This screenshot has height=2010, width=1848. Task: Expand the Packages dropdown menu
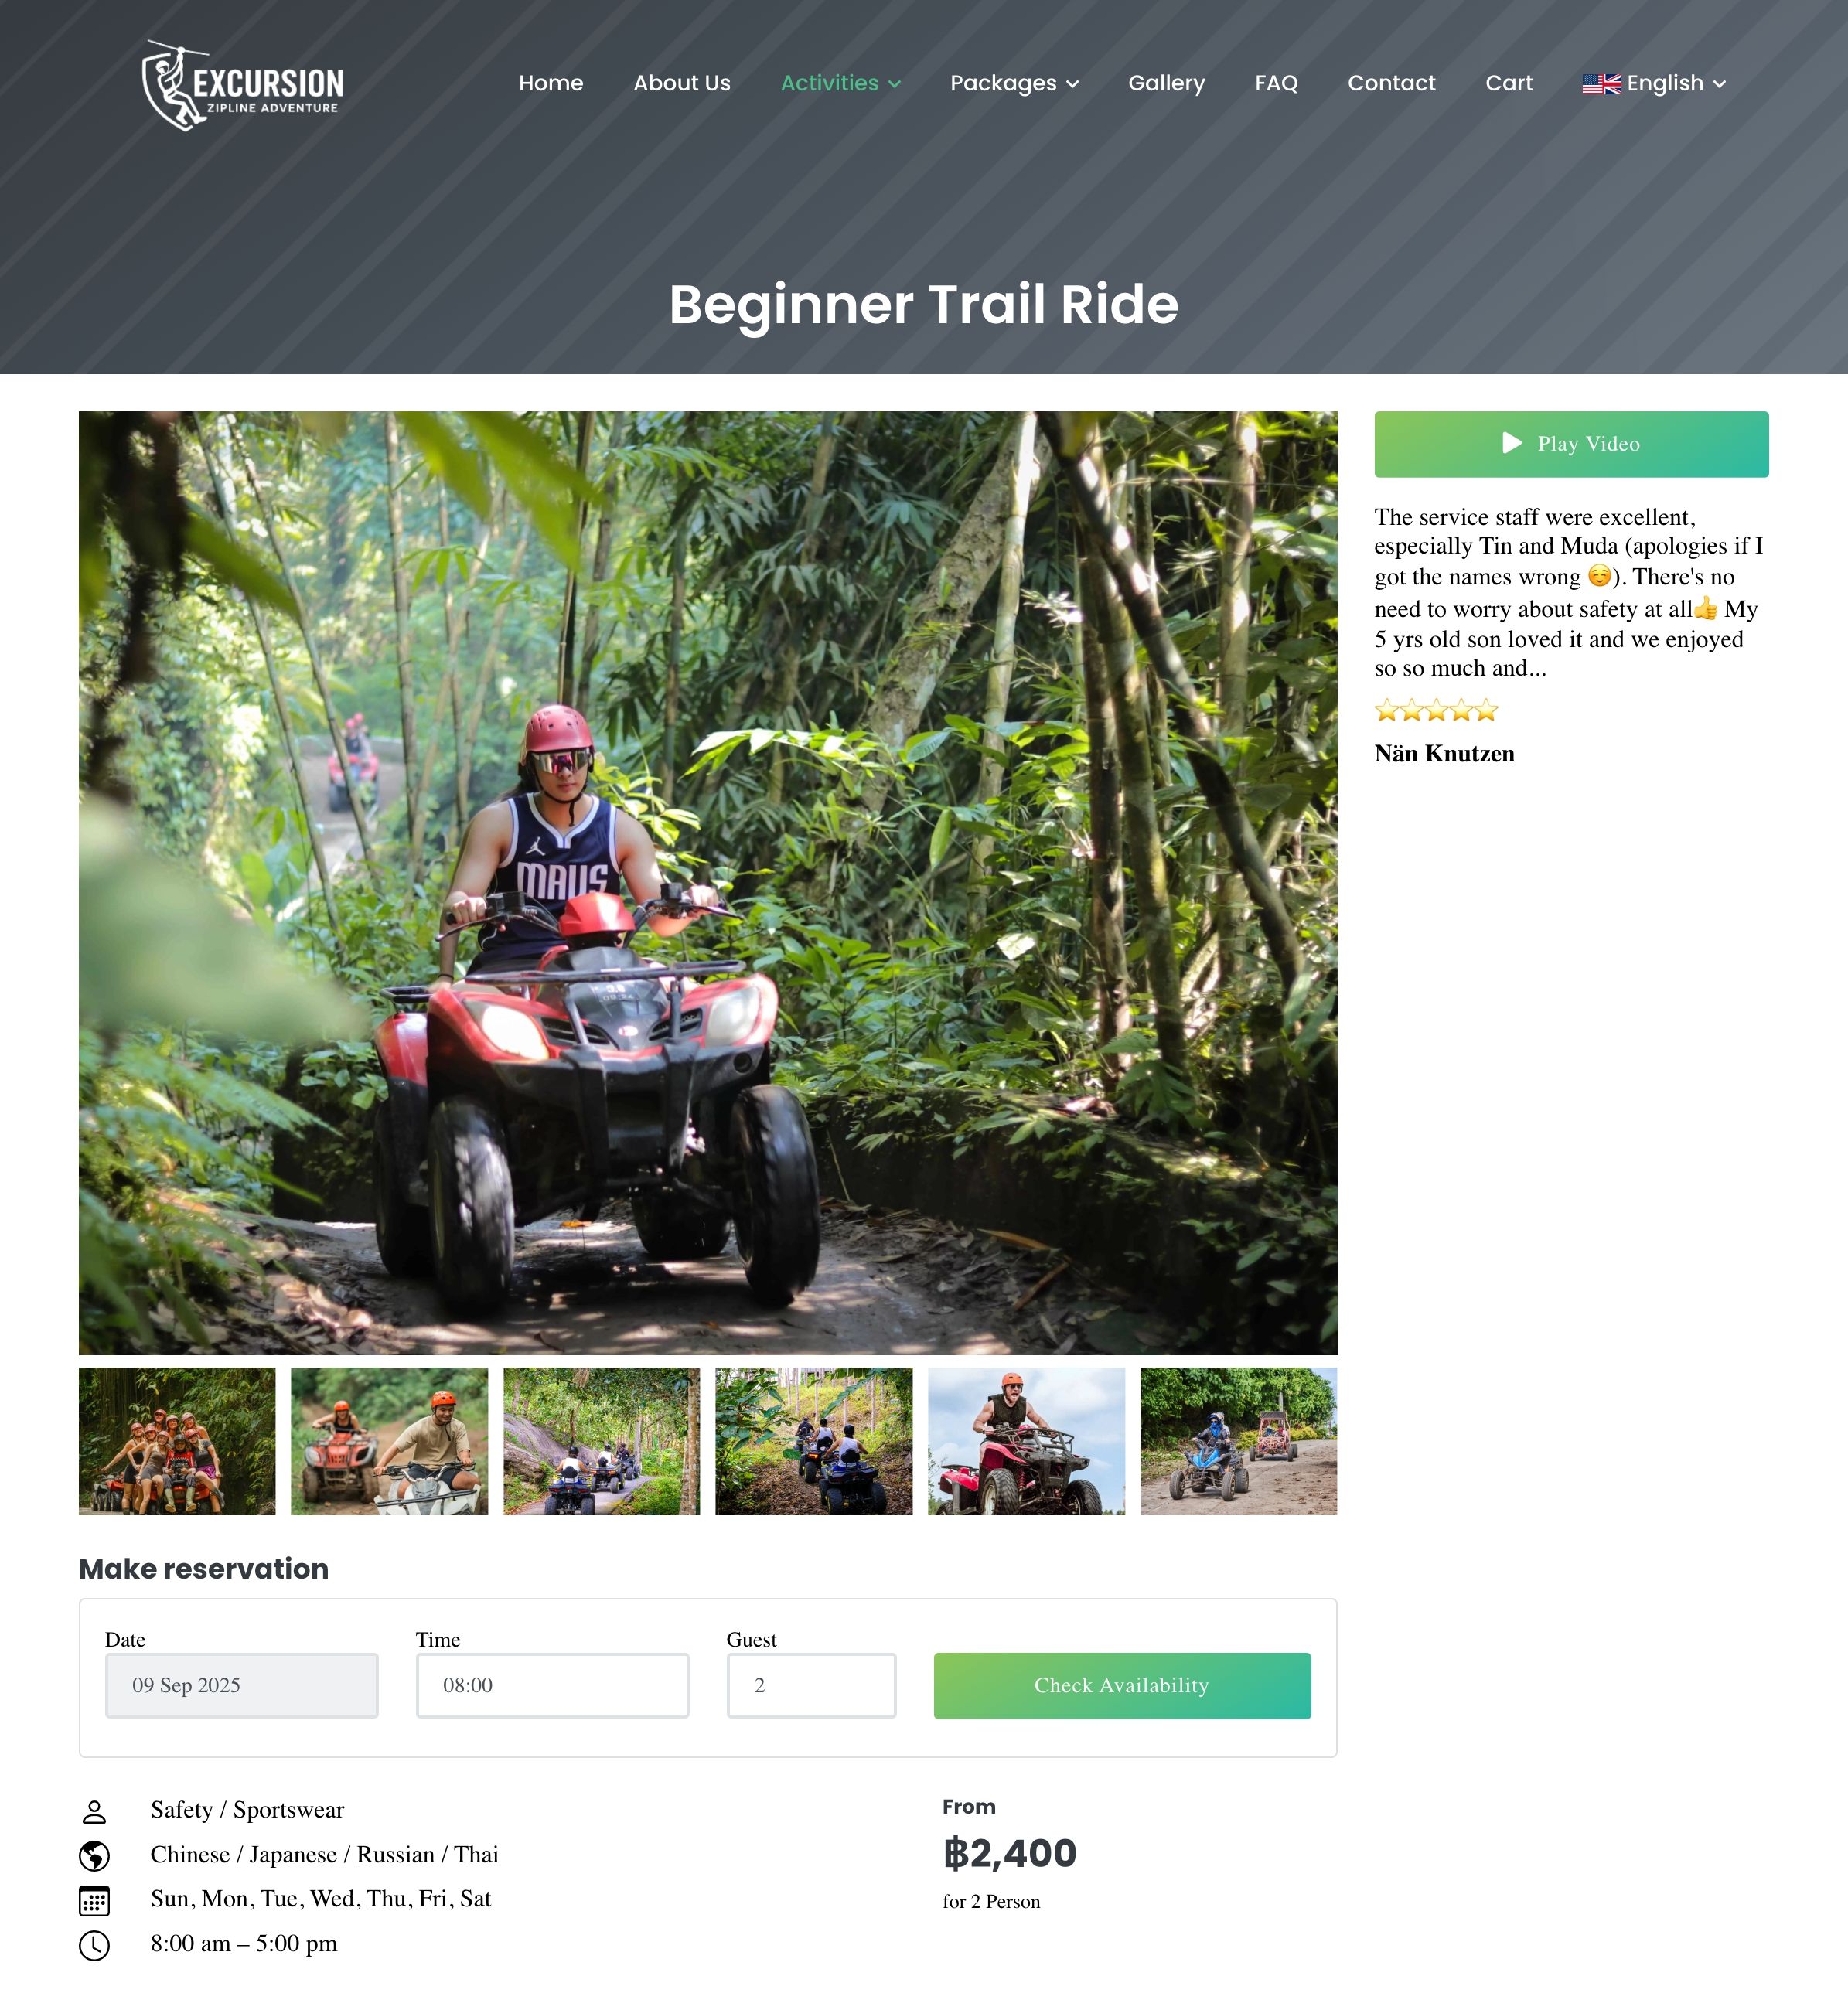tap(1014, 84)
